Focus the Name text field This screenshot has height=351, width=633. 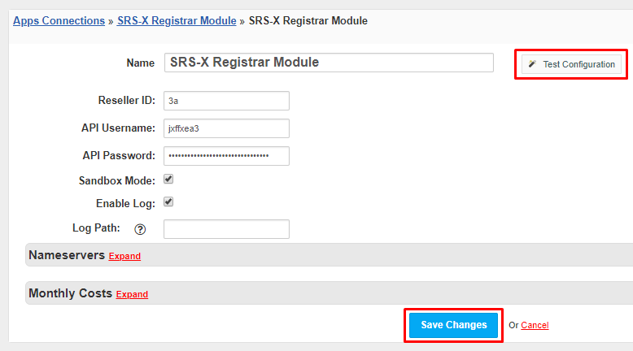(x=329, y=63)
